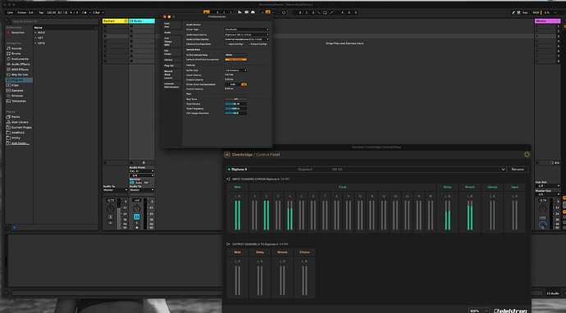Open the Driver Type dropdown
566x313 pixels.
(x=247, y=29)
